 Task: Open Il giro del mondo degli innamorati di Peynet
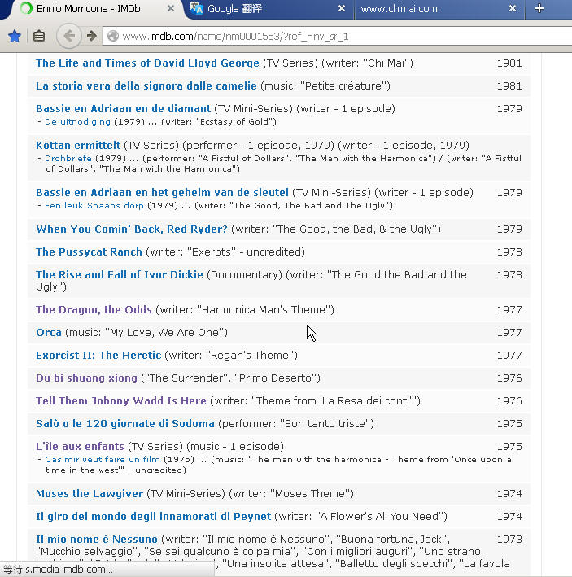click(154, 516)
